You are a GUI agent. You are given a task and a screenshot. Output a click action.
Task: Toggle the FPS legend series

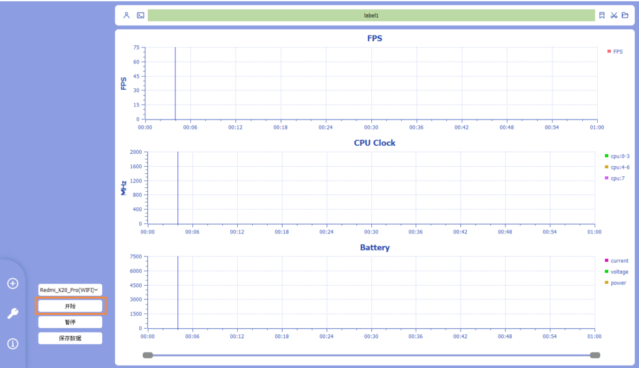tap(615, 52)
